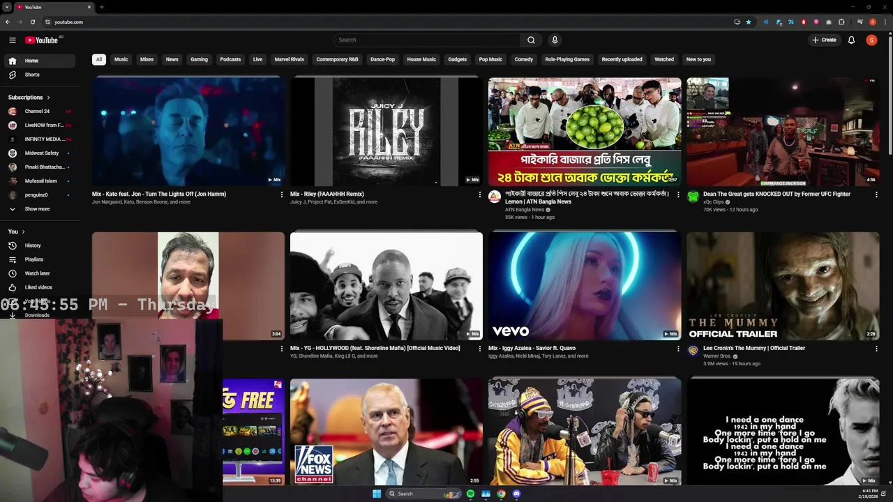Viewport: 893px width, 502px height.
Task: Select the Gaming filter chip
Action: coord(199,59)
